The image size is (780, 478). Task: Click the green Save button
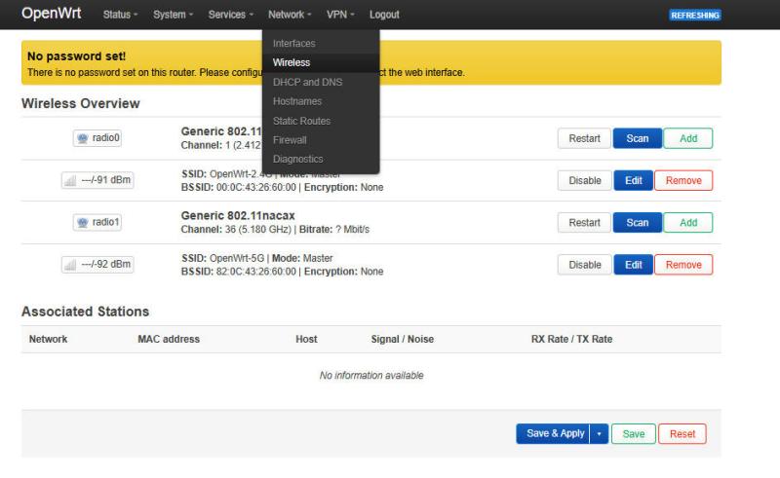(633, 434)
